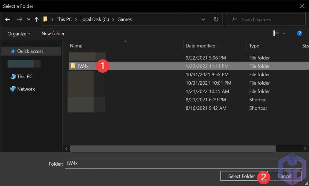Click the change view layout icon

[276, 33]
